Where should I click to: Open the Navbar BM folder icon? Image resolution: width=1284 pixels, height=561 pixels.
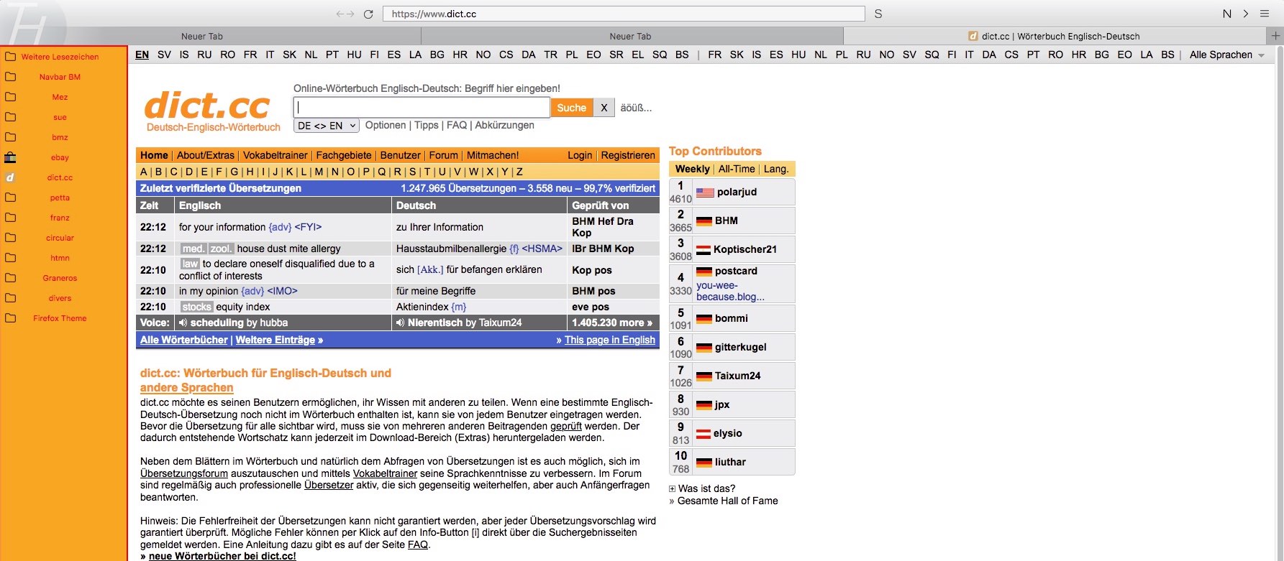[10, 77]
